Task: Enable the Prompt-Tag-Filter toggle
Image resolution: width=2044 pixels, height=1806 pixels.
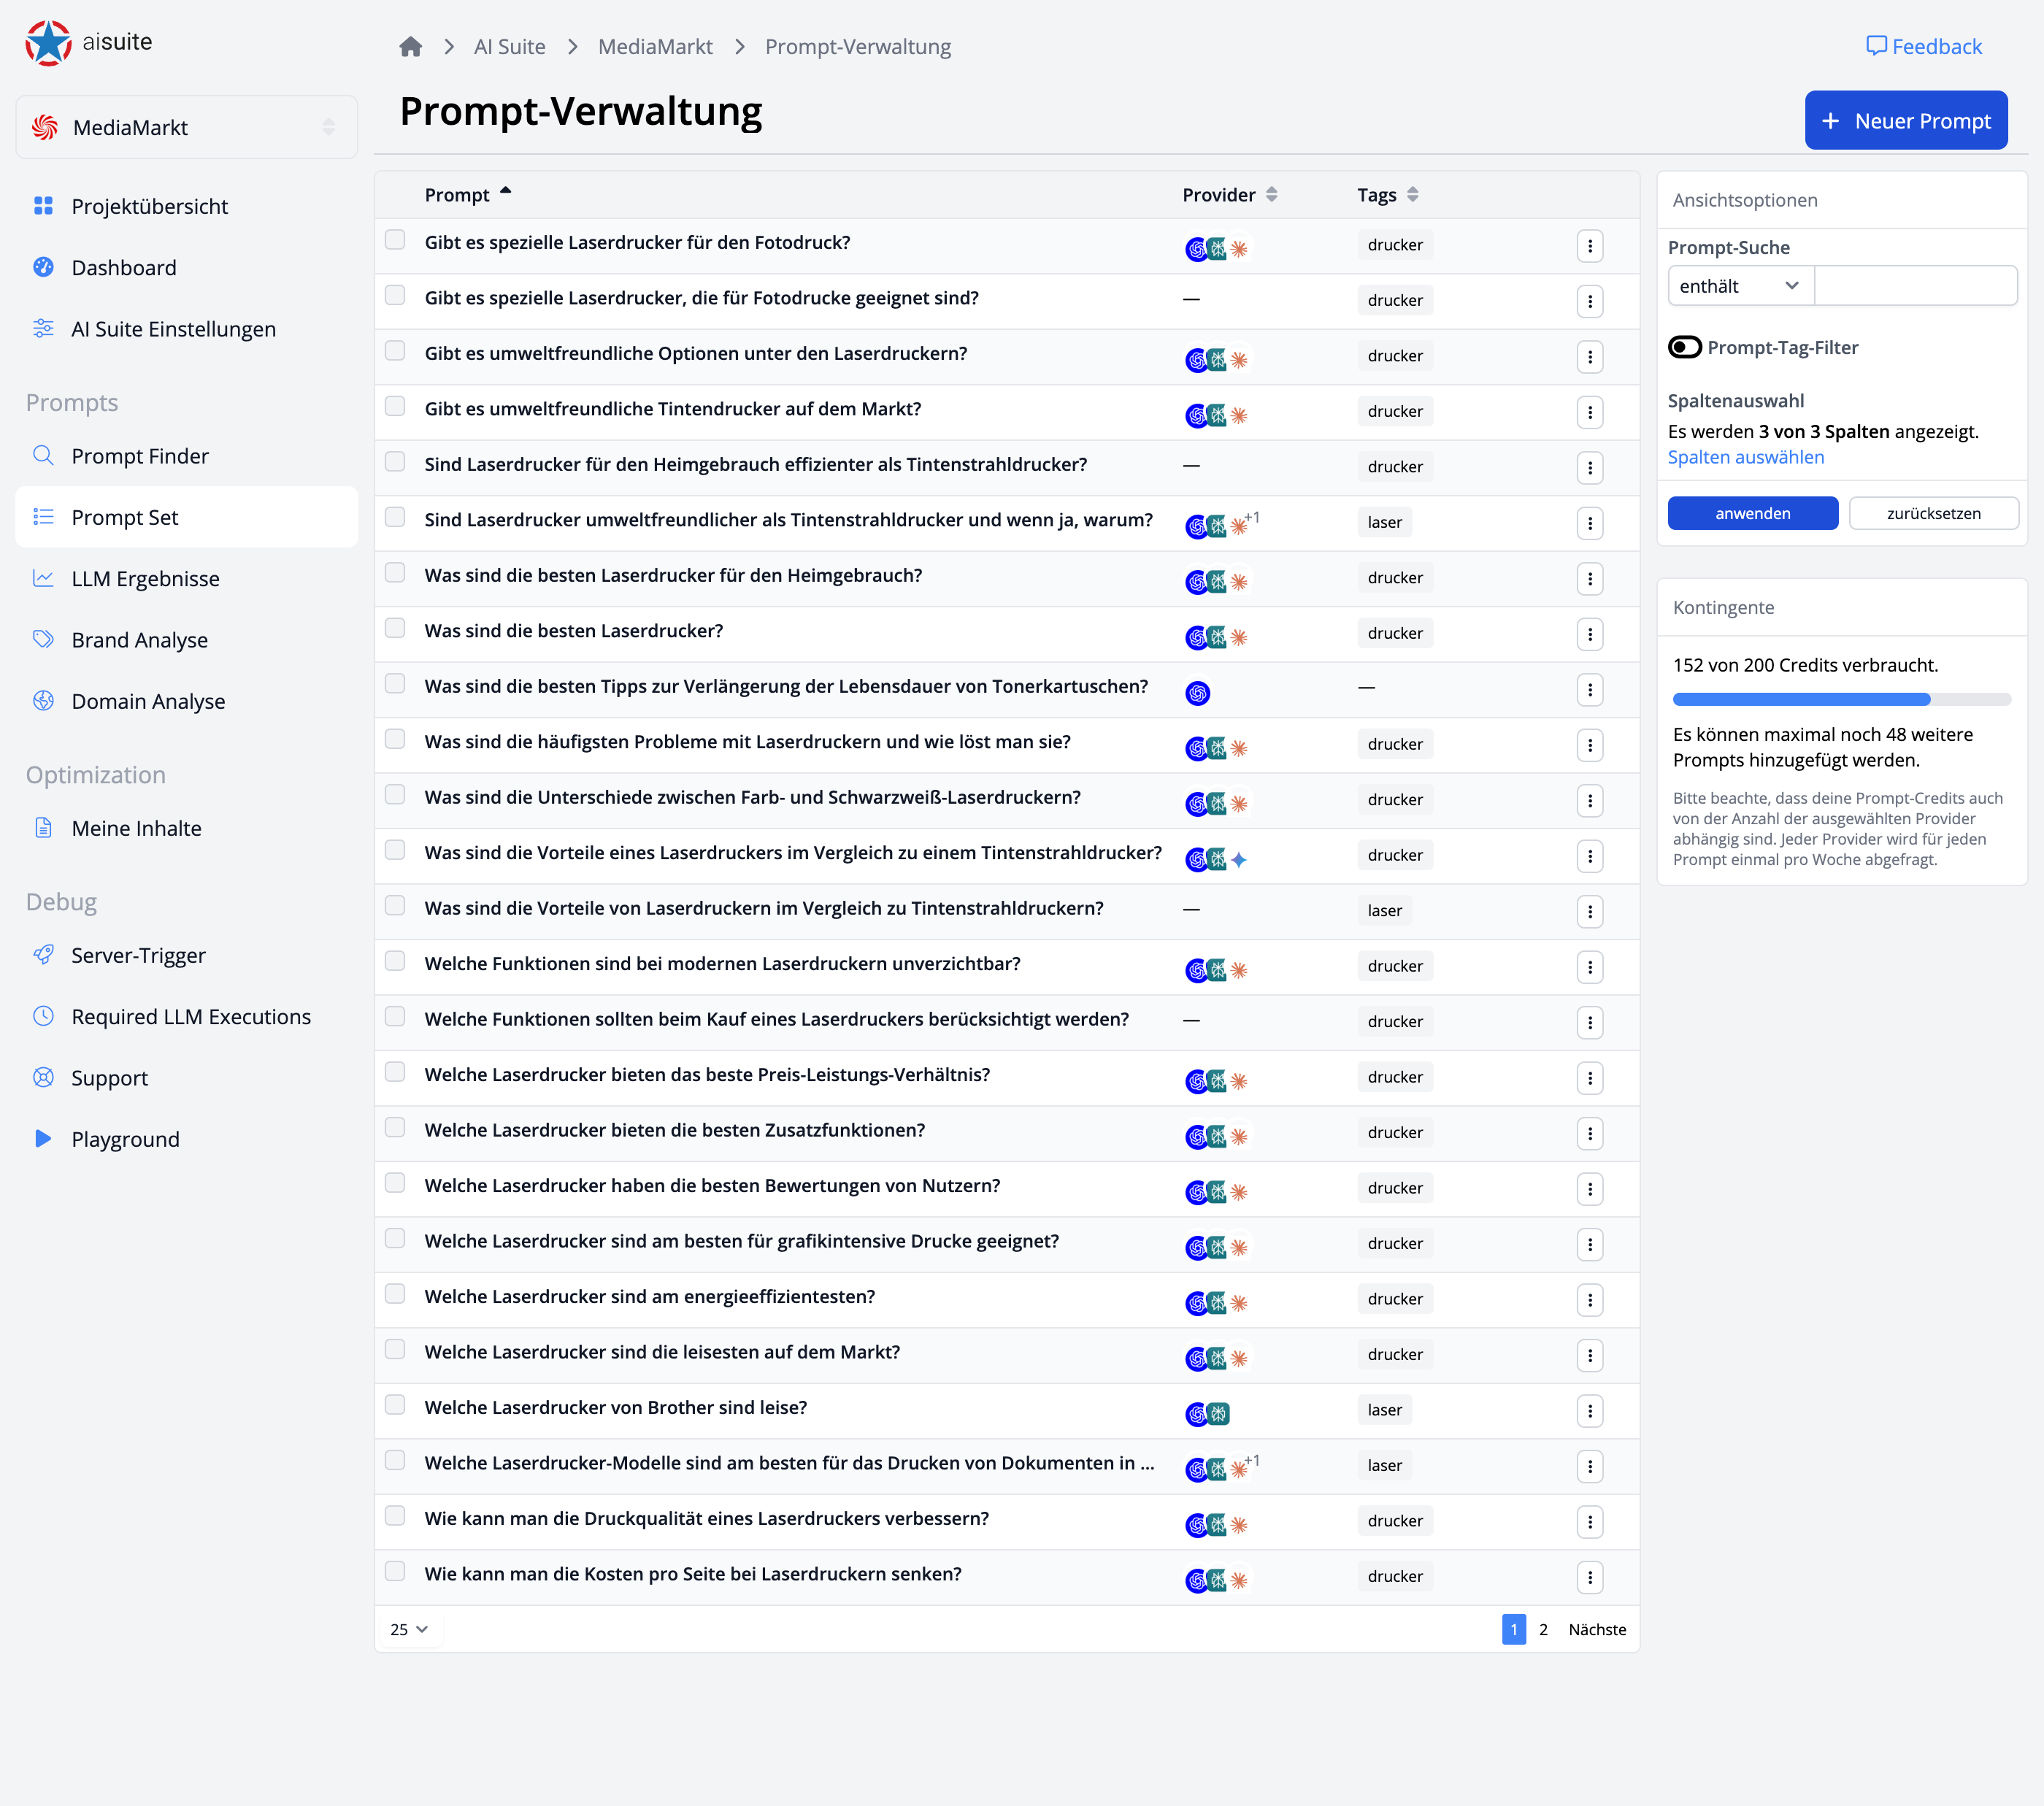Action: click(x=1685, y=347)
